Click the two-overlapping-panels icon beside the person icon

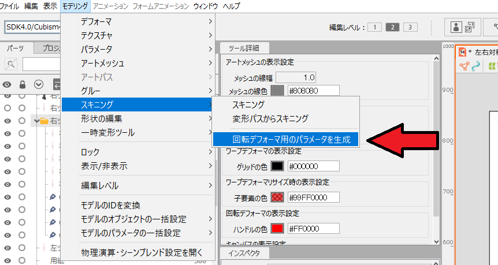click(470, 27)
